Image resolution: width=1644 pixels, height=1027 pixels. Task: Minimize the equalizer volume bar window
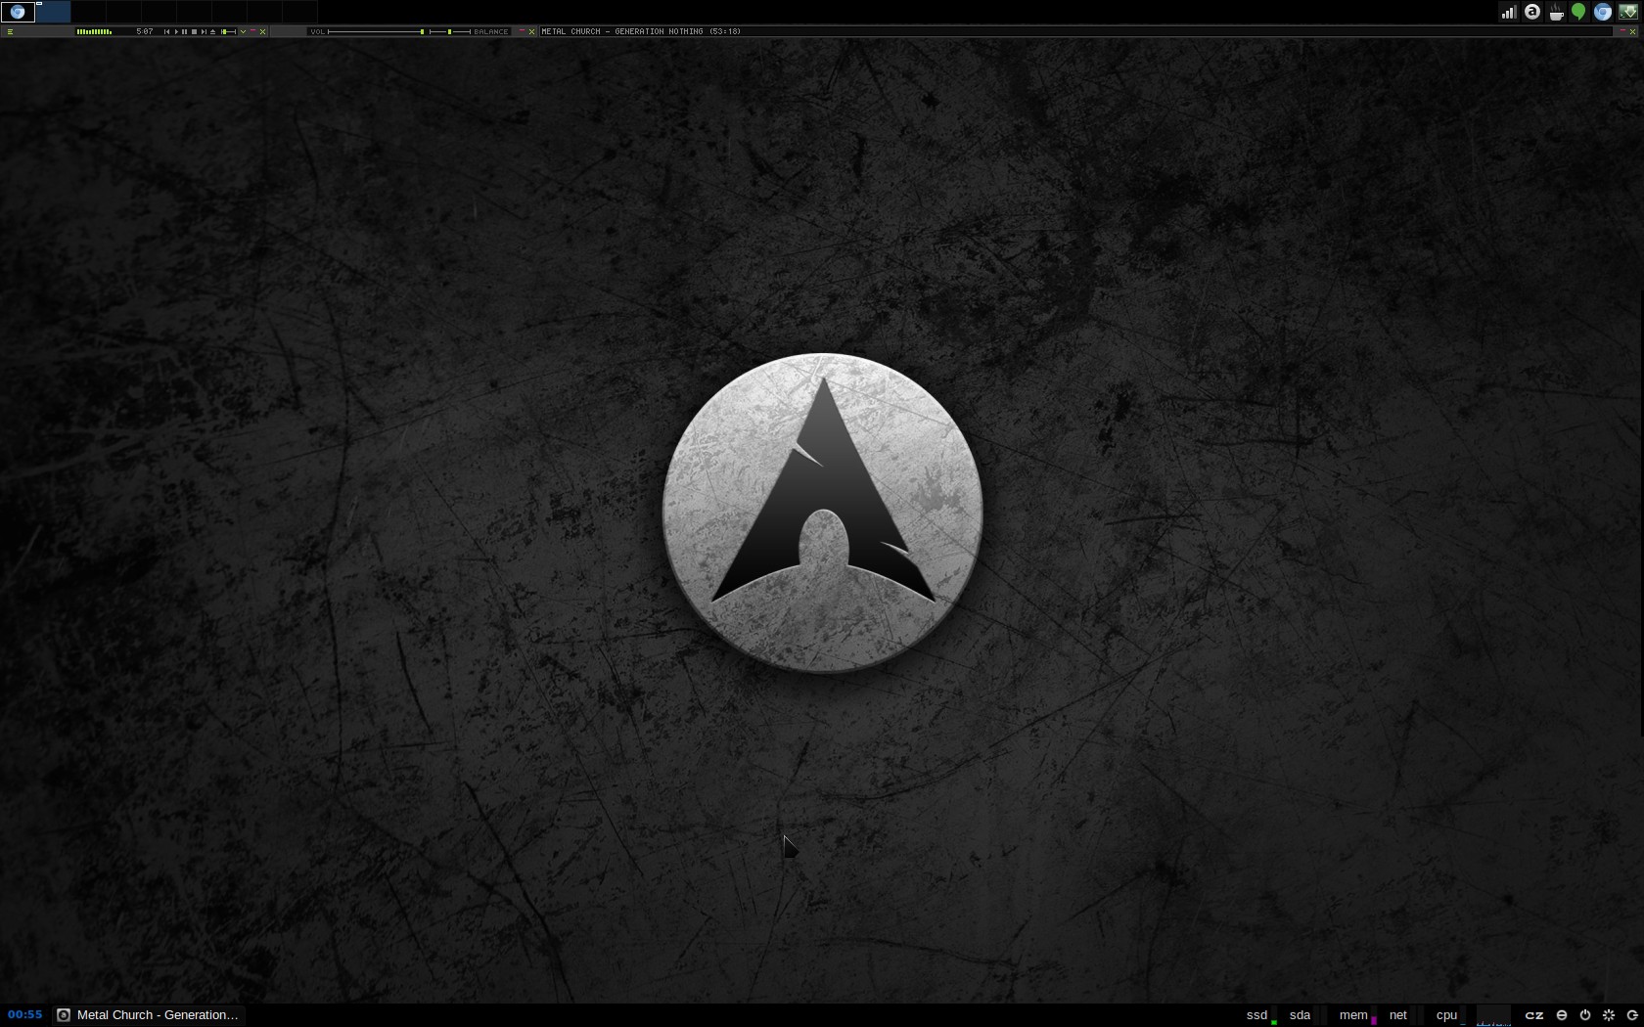point(522,30)
